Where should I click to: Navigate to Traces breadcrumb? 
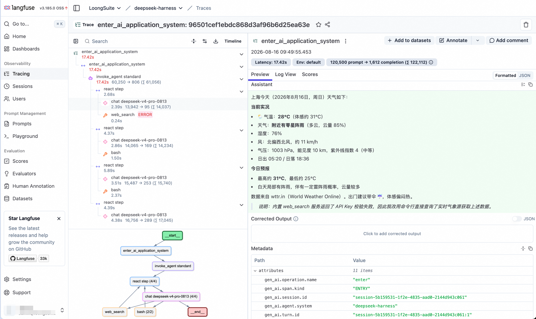click(203, 8)
